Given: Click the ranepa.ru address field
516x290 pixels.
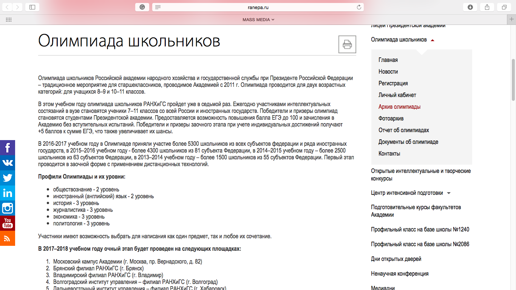Looking at the screenshot, I should tap(258, 7).
